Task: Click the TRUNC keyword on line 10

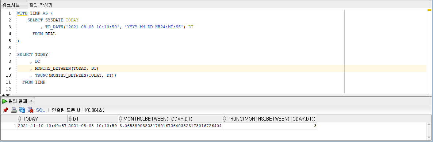Action: pos(41,75)
